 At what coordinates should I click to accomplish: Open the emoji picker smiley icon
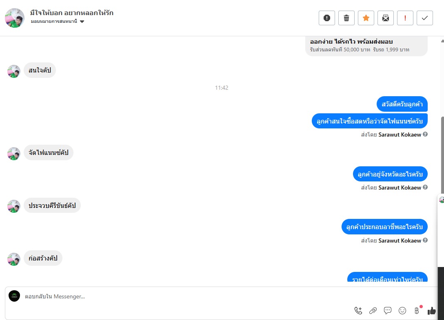(x=402, y=311)
